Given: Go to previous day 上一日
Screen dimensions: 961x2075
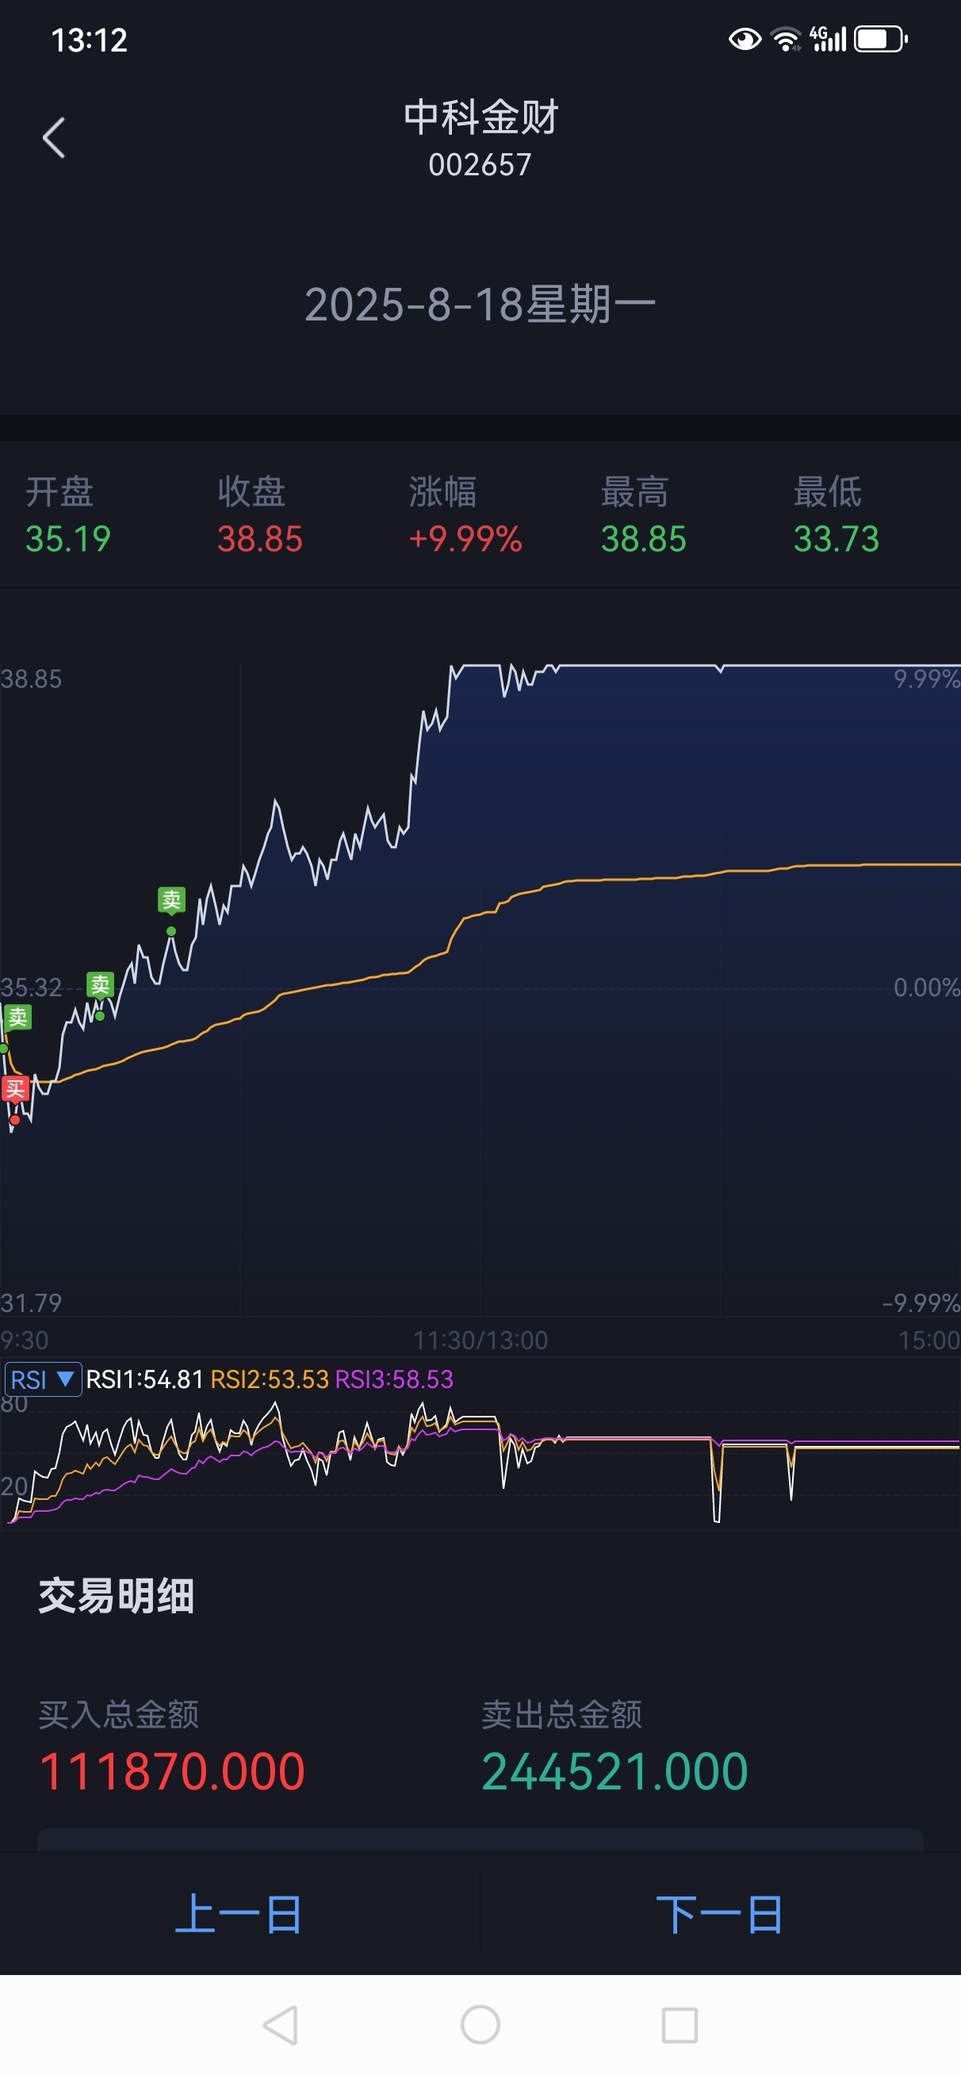Looking at the screenshot, I should click(239, 1914).
